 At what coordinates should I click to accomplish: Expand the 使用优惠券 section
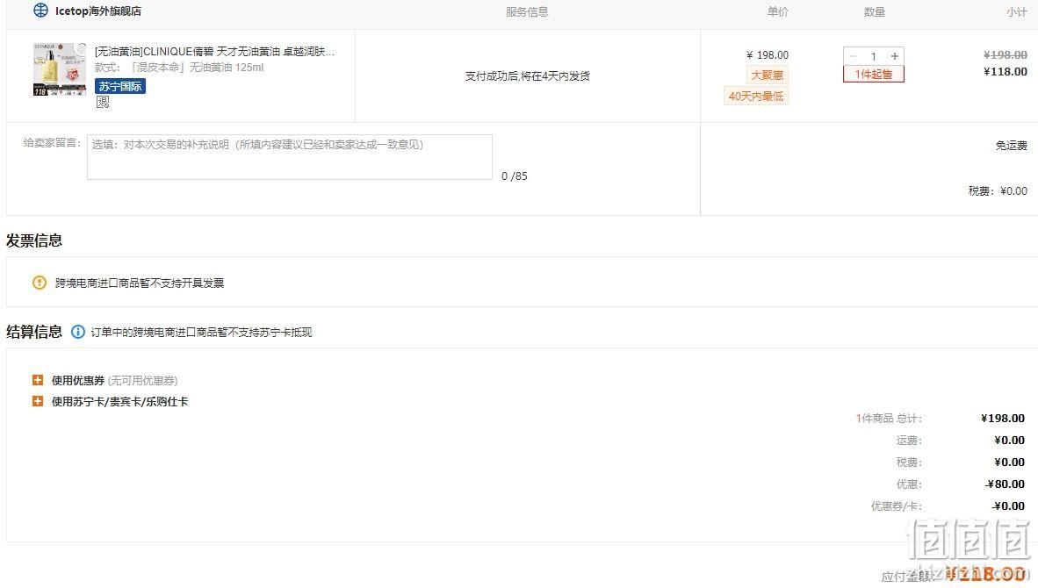point(38,380)
